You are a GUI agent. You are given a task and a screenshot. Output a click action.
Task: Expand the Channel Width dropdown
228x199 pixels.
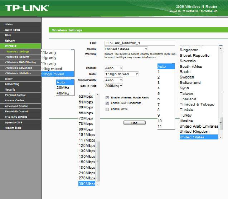(x=113, y=80)
